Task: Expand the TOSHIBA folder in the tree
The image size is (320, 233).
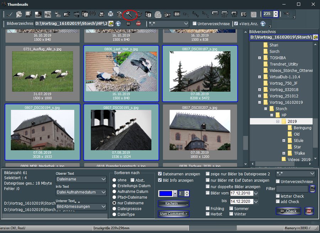Action: tap(260, 58)
